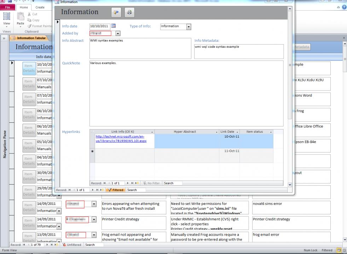Viewport: 347px width, 254px height.
Task: Click Item Details for the 30/09 row
Action: (29, 177)
